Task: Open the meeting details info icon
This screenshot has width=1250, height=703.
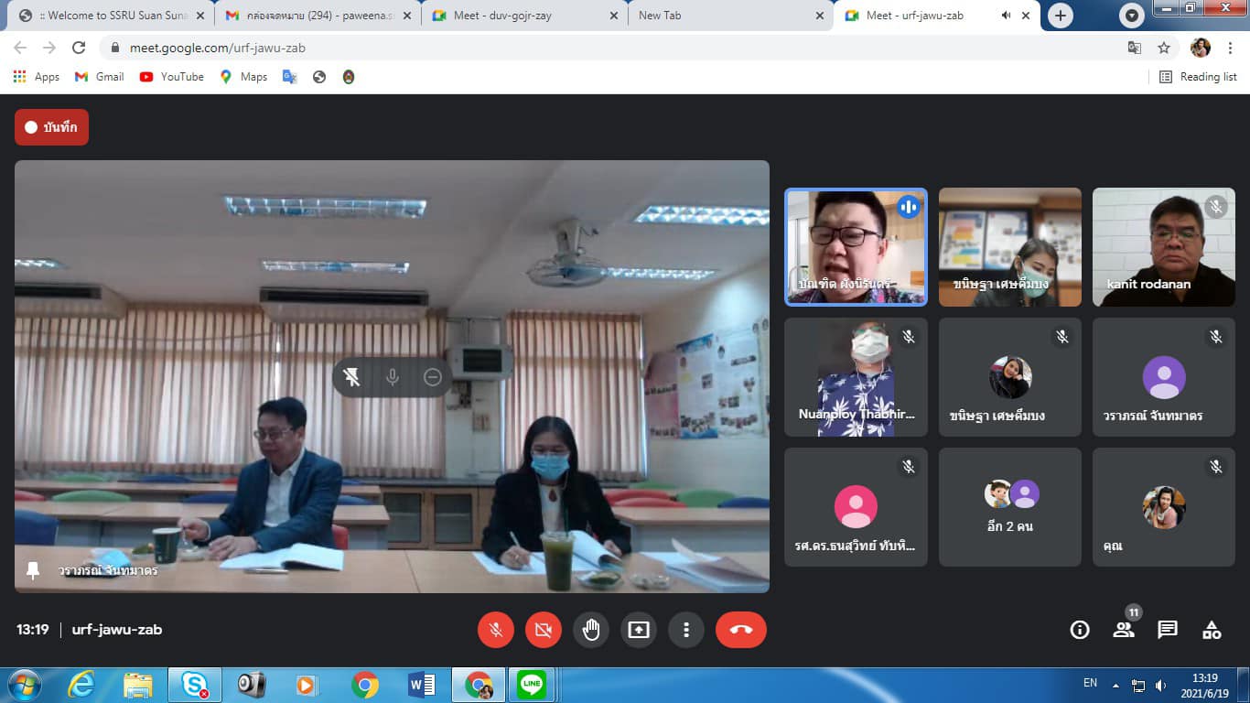Action: 1080,630
